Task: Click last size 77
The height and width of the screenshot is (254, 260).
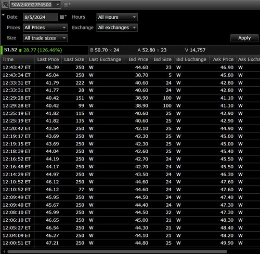Action: tap(81, 190)
